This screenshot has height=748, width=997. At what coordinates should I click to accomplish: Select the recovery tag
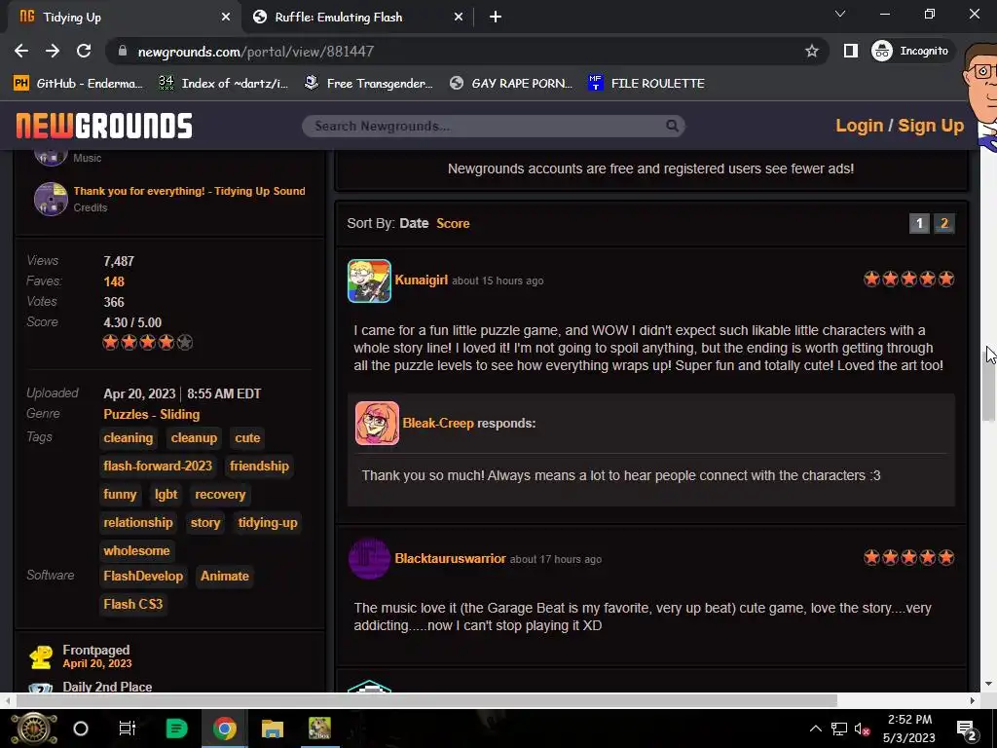tap(220, 494)
